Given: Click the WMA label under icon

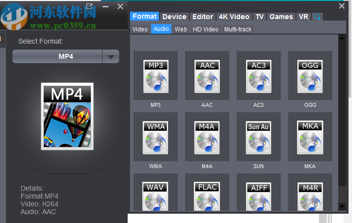Looking at the screenshot, I should click(x=156, y=166).
